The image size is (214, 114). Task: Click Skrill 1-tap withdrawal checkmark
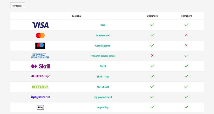(186, 76)
